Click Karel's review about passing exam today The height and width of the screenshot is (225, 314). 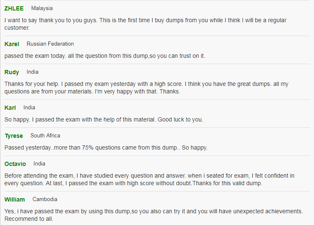105,56
